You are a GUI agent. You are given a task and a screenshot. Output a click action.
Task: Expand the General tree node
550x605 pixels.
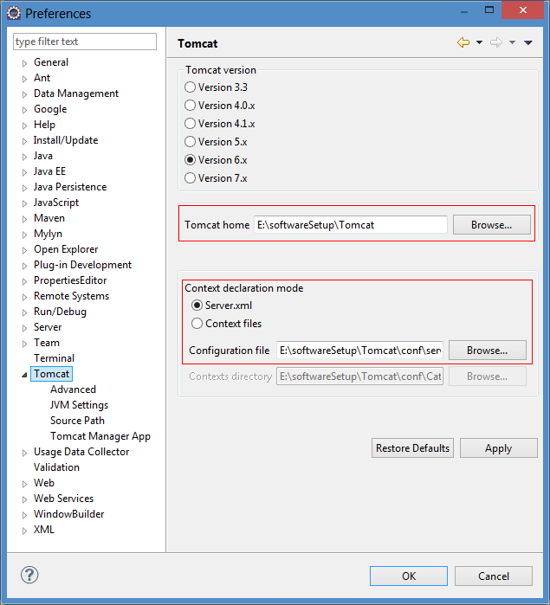tap(25, 63)
